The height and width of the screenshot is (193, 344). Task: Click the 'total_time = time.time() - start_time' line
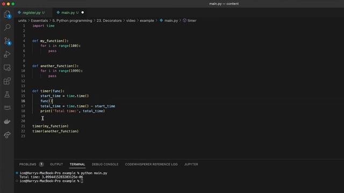pyautogui.click(x=77, y=106)
